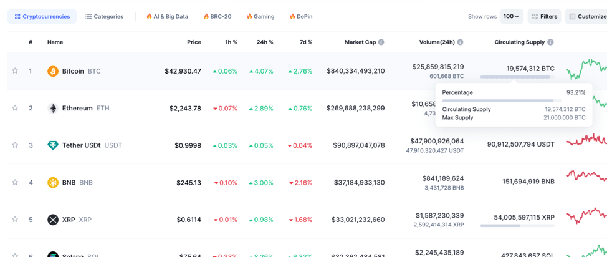Screen dimensions: 607x257
Task: Open the Filters panel
Action: pyautogui.click(x=544, y=17)
